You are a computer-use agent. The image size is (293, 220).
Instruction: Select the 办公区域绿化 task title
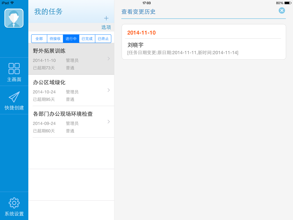pyautogui.click(x=49, y=82)
